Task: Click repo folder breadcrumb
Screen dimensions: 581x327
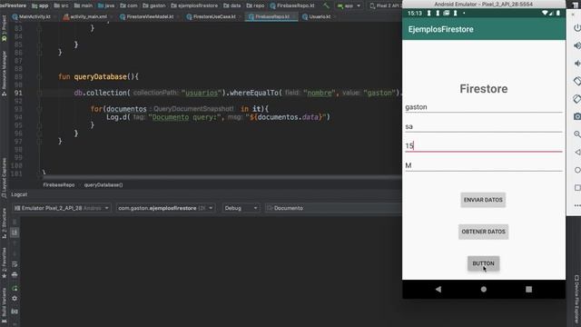Action: click(256, 5)
